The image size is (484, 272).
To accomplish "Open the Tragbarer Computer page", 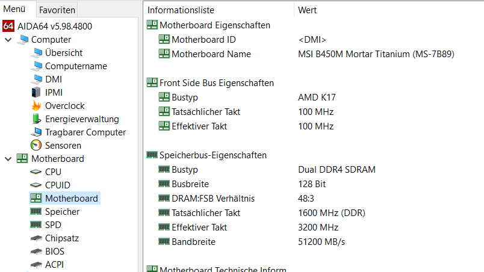I will tap(85, 132).
